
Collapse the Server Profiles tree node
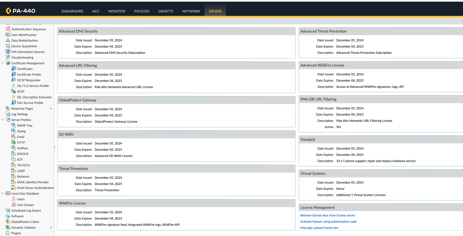3,120
